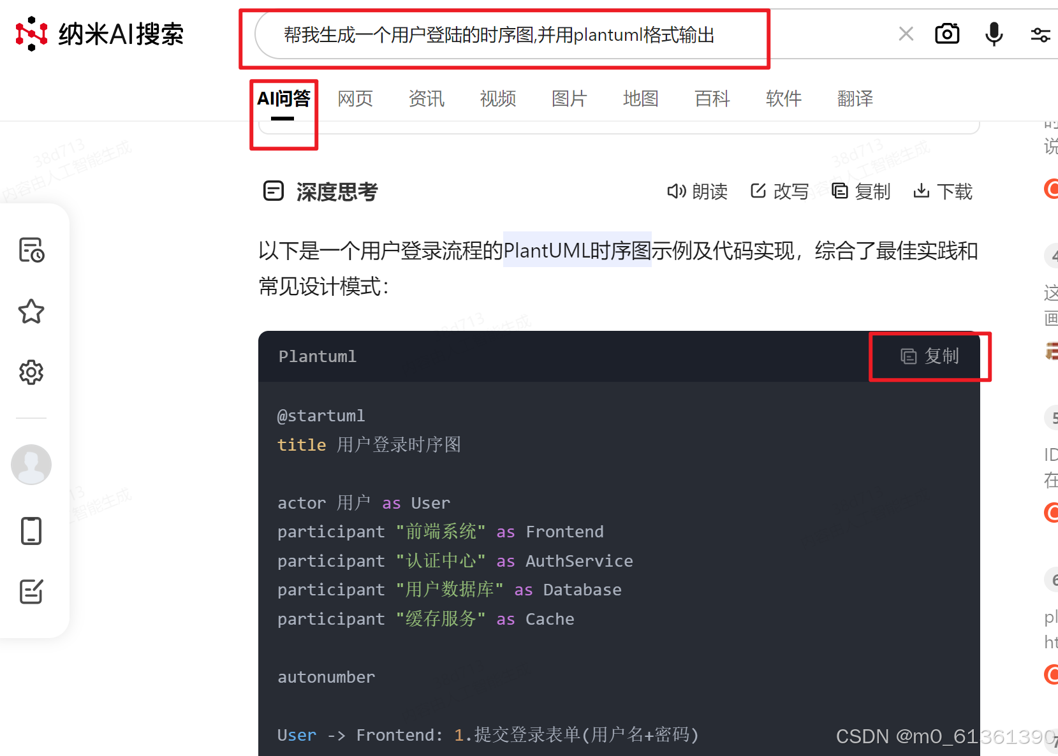Select the AI问答 tab
1058x756 pixels.
coord(283,99)
